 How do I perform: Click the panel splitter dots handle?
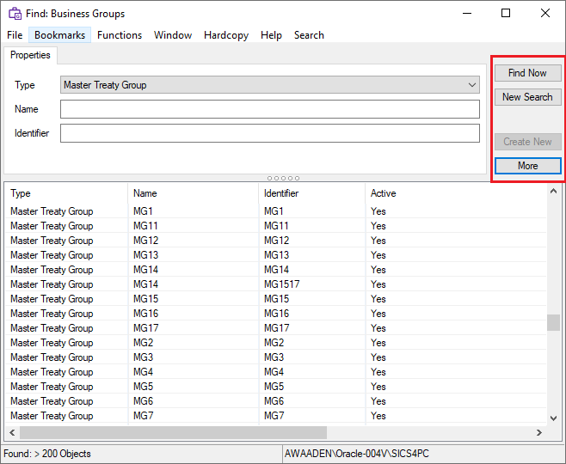[x=283, y=178]
